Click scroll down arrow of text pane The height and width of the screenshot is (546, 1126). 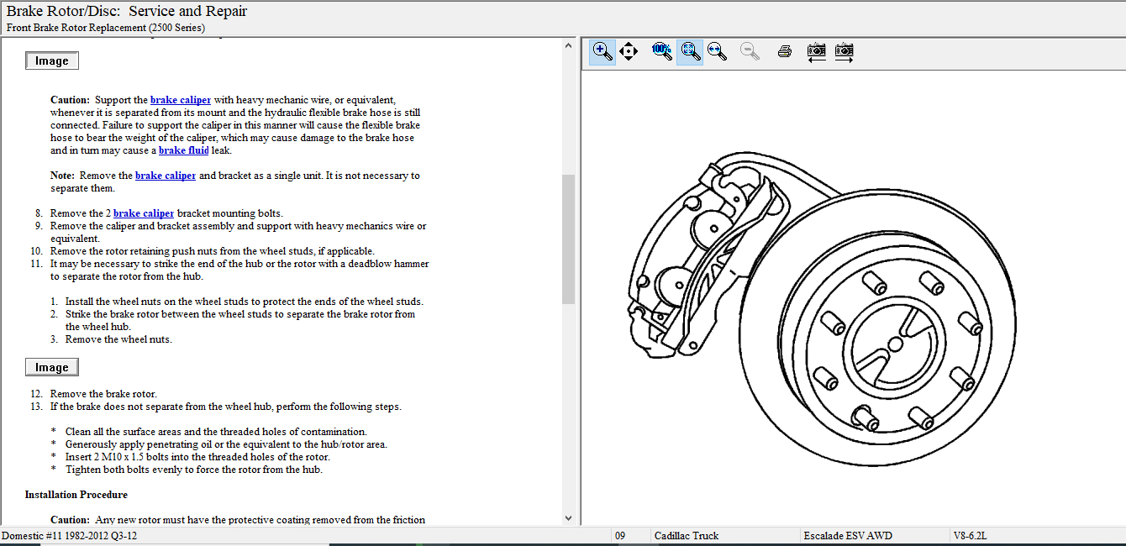[568, 518]
